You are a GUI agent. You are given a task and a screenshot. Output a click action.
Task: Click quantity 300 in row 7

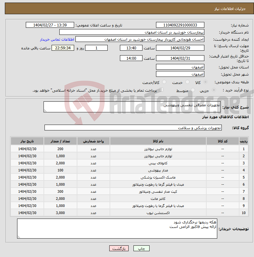coord(60,191)
